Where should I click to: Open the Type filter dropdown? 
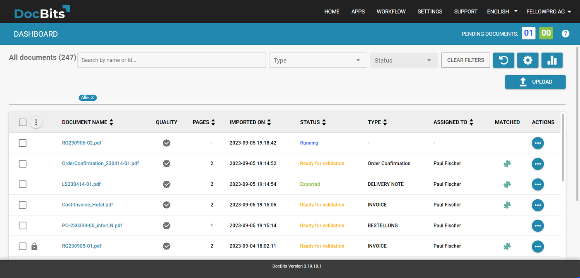317,60
